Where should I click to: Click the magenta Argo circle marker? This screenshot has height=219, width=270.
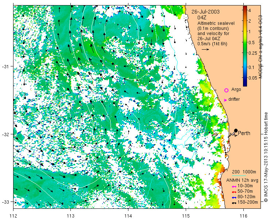(x=226, y=90)
